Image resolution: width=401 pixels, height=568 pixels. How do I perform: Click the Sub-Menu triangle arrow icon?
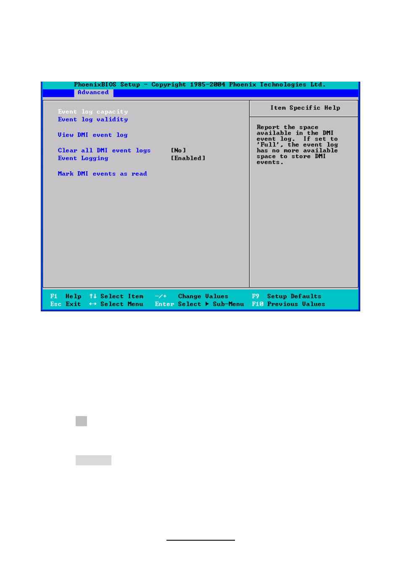[207, 304]
